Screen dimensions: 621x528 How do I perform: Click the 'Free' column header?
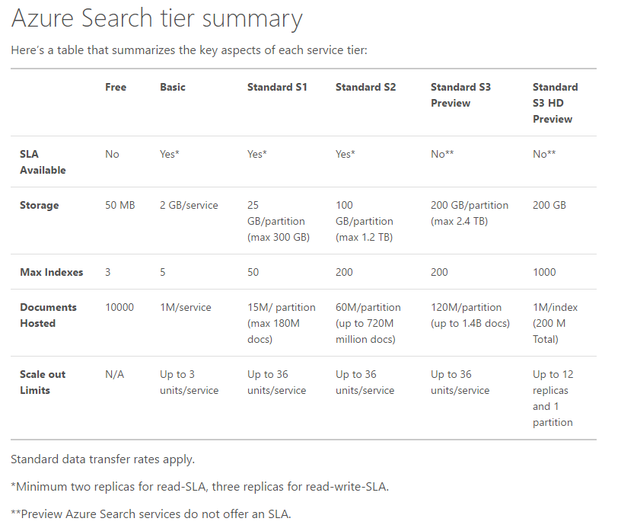116,87
